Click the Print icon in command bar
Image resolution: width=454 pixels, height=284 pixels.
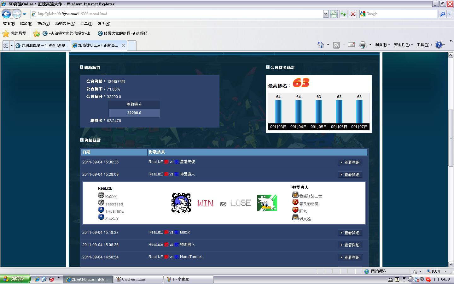pyautogui.click(x=363, y=45)
